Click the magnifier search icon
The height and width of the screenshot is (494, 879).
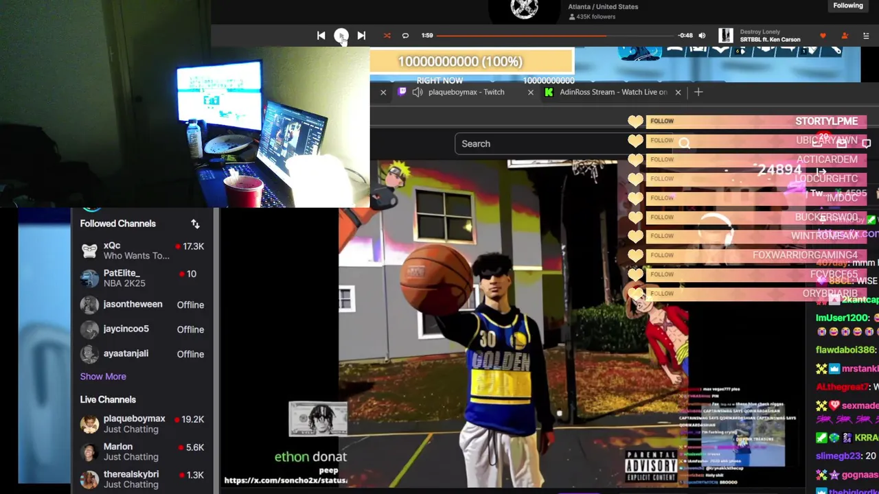tap(684, 143)
